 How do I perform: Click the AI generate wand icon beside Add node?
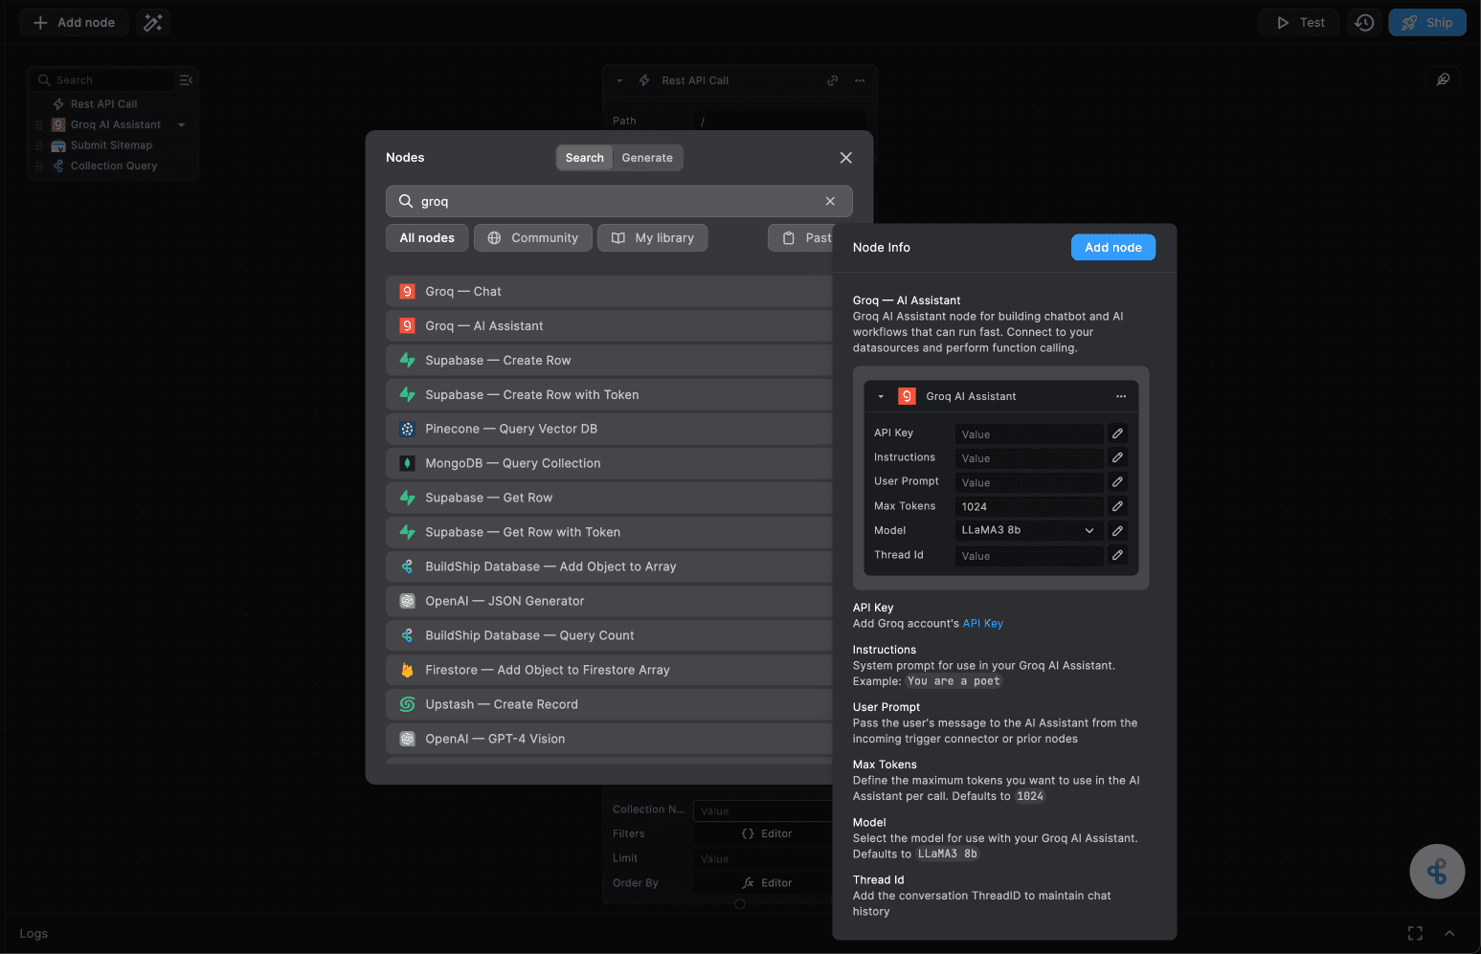152,21
